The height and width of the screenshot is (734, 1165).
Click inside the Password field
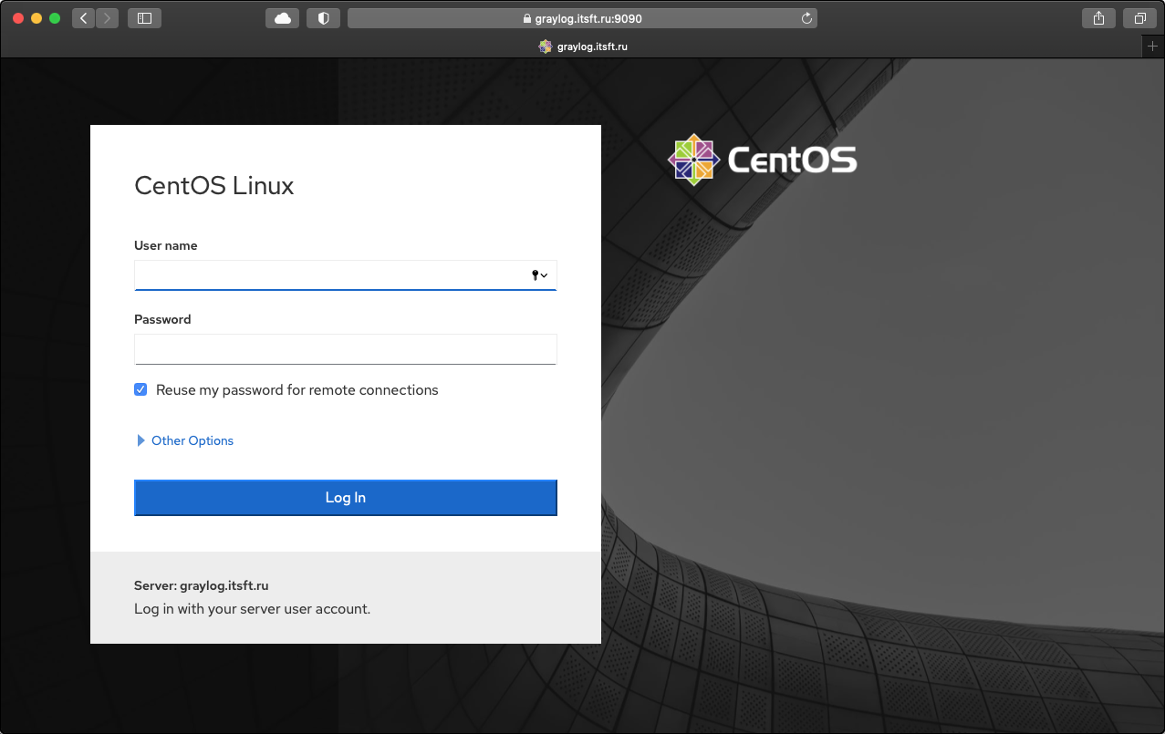[x=345, y=348]
